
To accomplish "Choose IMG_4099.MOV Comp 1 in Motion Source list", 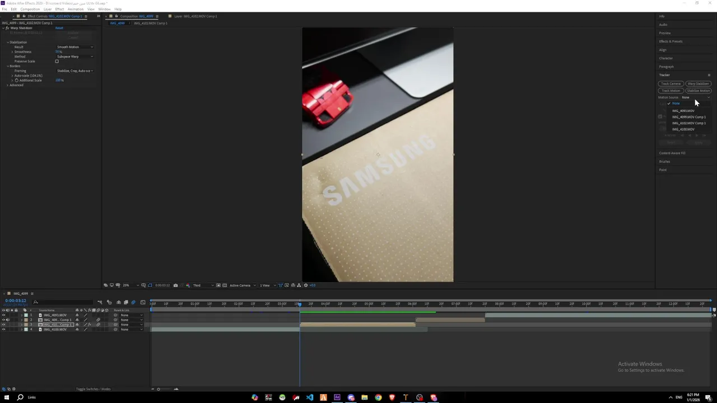I will (688, 117).
